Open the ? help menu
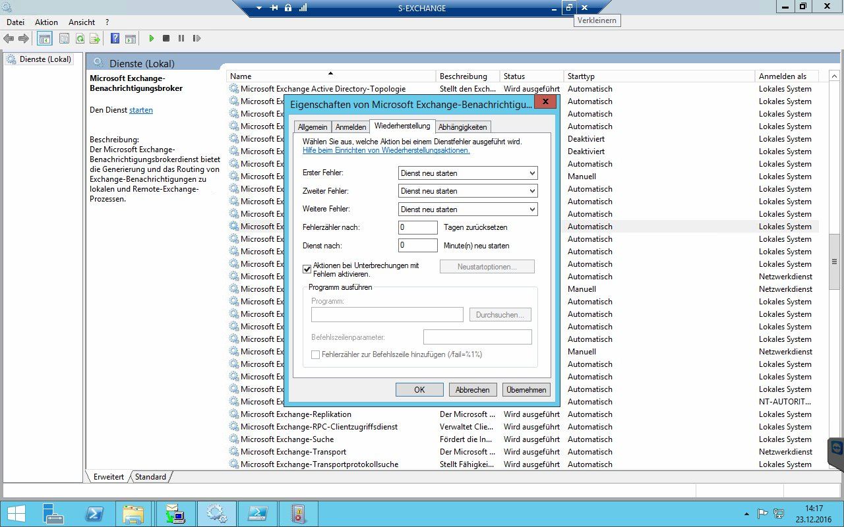844x527 pixels. pyautogui.click(x=107, y=22)
